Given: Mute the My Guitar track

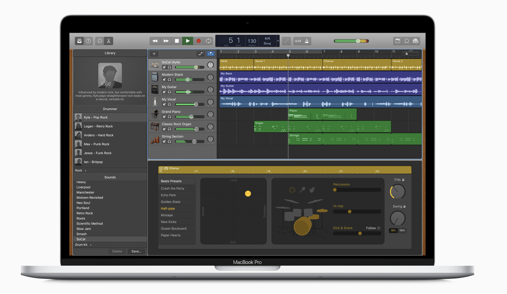Looking at the screenshot, I should 164,92.
